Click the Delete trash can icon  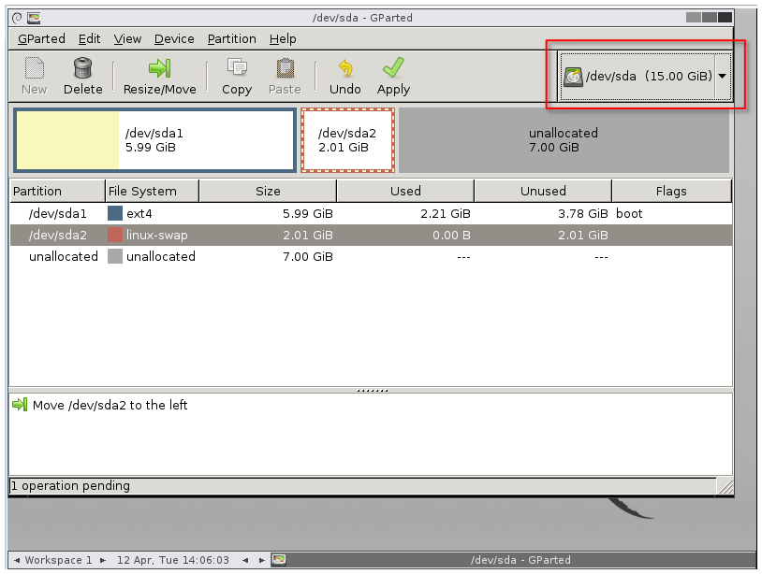[x=82, y=68]
